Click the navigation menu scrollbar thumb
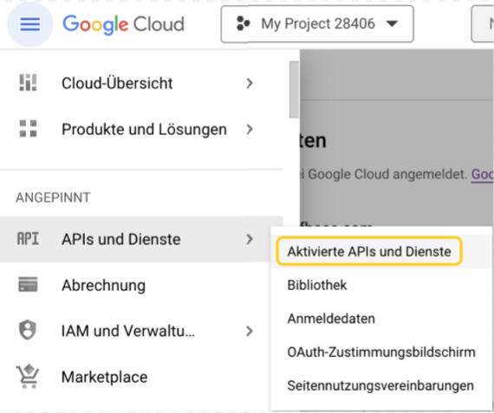This screenshot has height=413, width=494. pyautogui.click(x=294, y=89)
